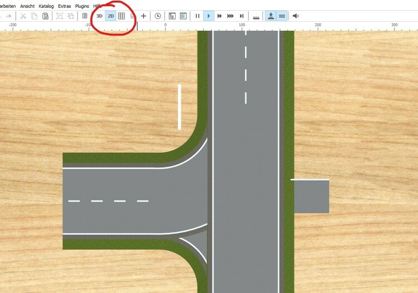Select triple-speed fast forward

[230, 16]
